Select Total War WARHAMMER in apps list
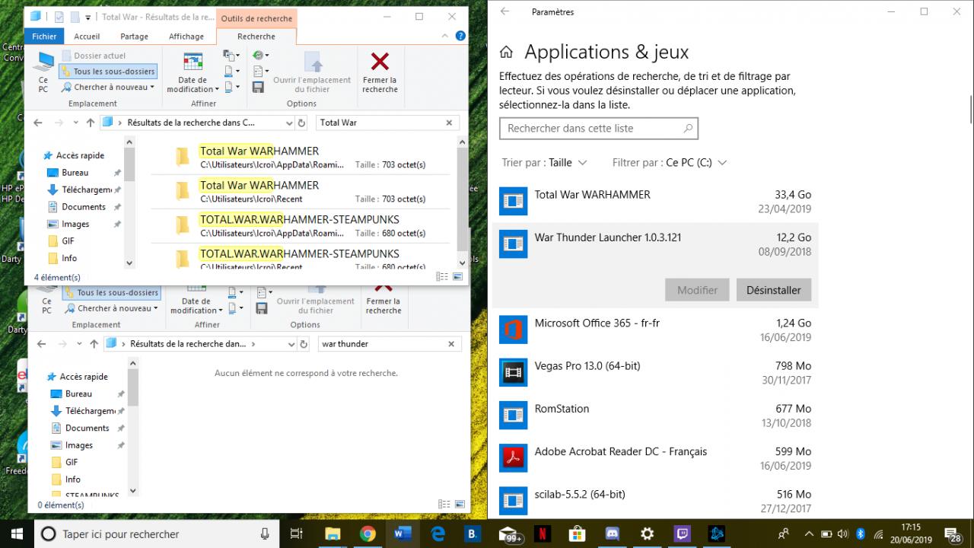 click(655, 201)
